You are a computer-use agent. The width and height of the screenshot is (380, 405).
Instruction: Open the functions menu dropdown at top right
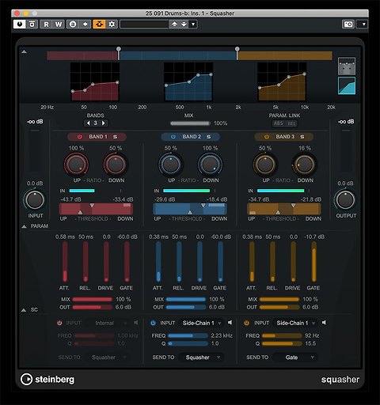pyautogui.click(x=362, y=25)
